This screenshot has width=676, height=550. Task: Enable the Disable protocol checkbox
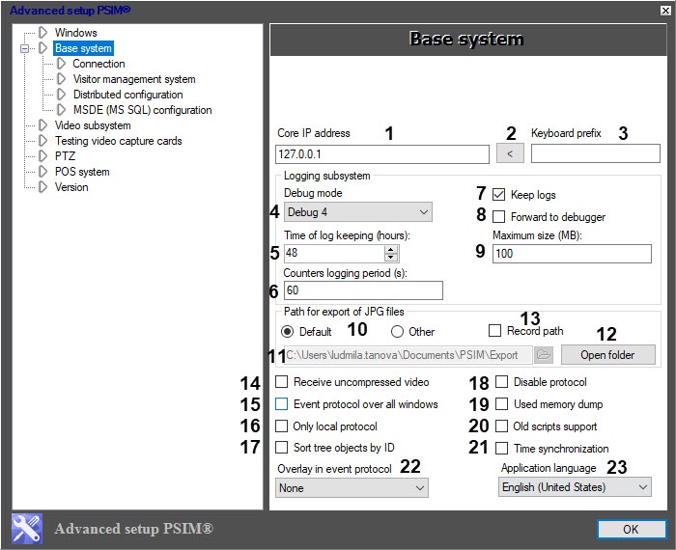pos(501,381)
